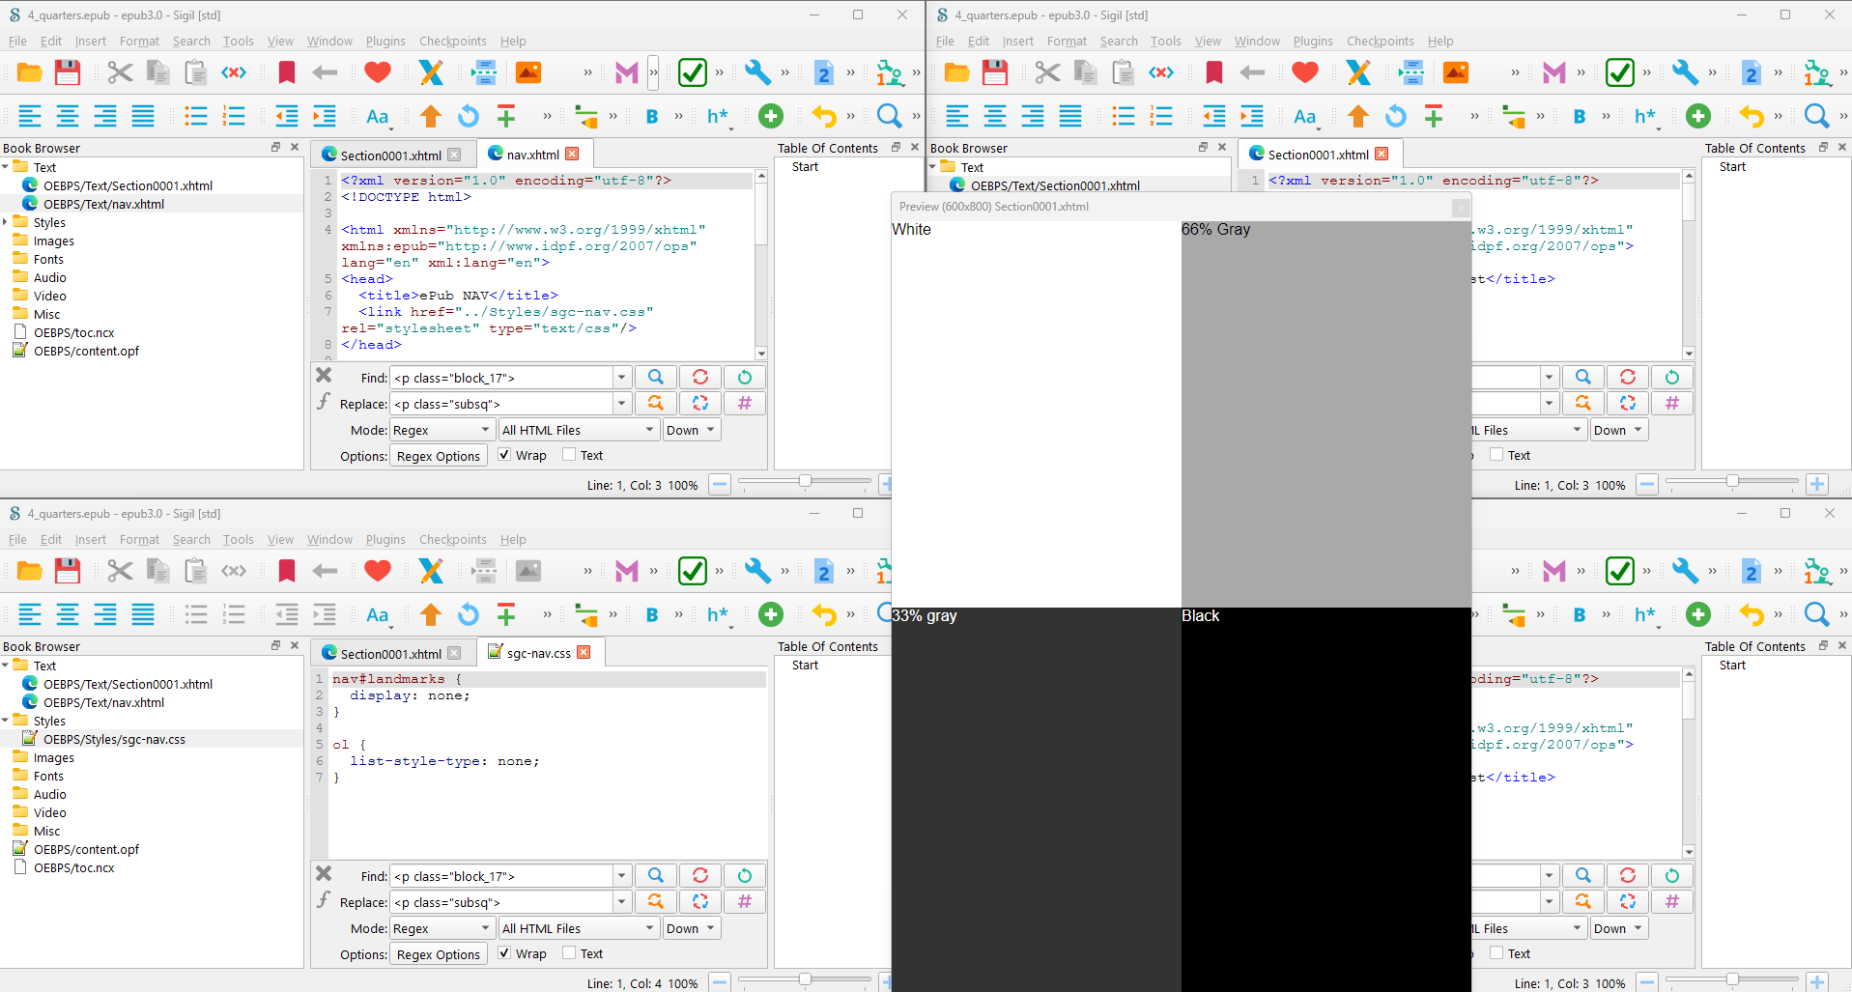The width and height of the screenshot is (1852, 992).
Task: Open the Tools menu in bottom-left window
Action: [x=238, y=540]
